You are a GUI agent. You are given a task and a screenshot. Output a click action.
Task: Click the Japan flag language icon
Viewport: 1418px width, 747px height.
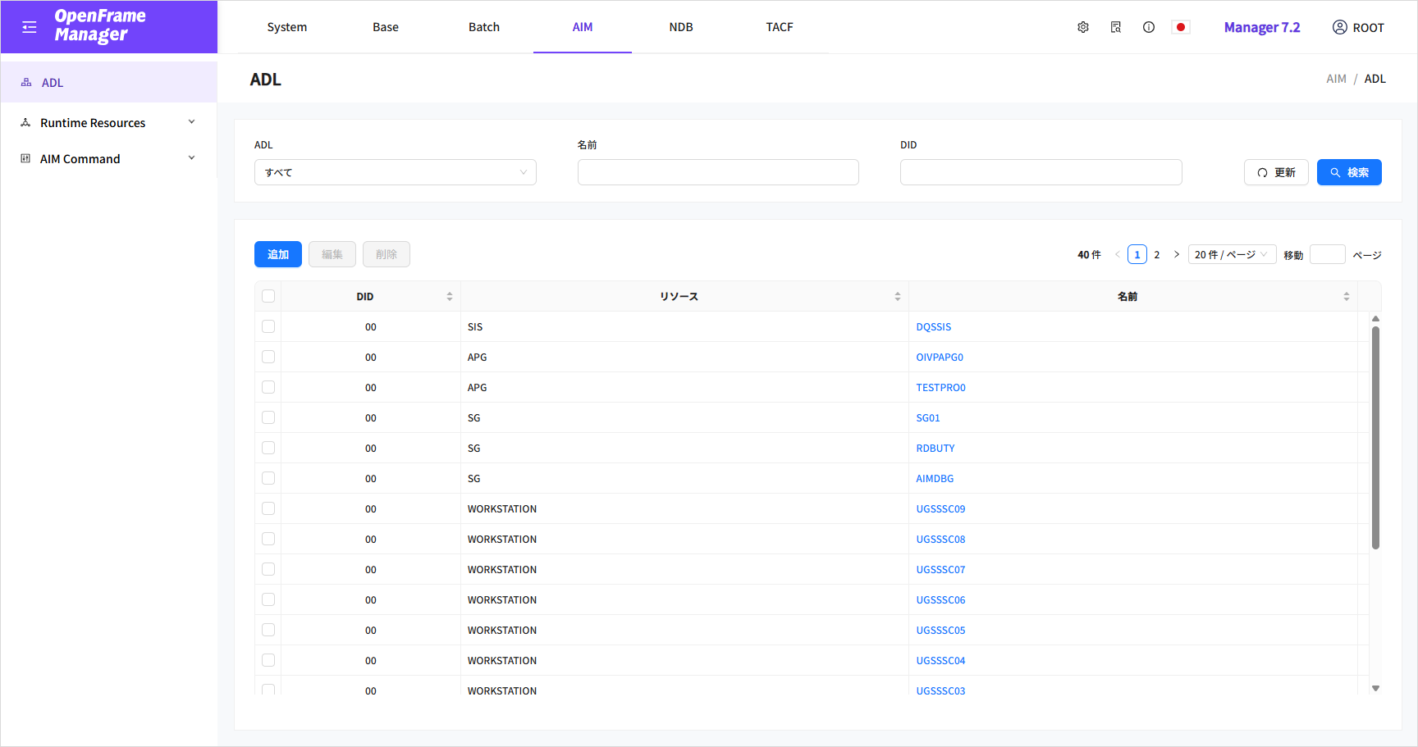coord(1181,27)
